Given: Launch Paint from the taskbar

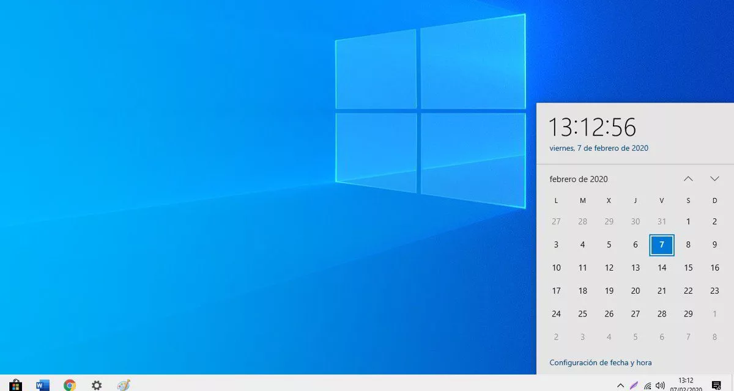Looking at the screenshot, I should 124,386.
